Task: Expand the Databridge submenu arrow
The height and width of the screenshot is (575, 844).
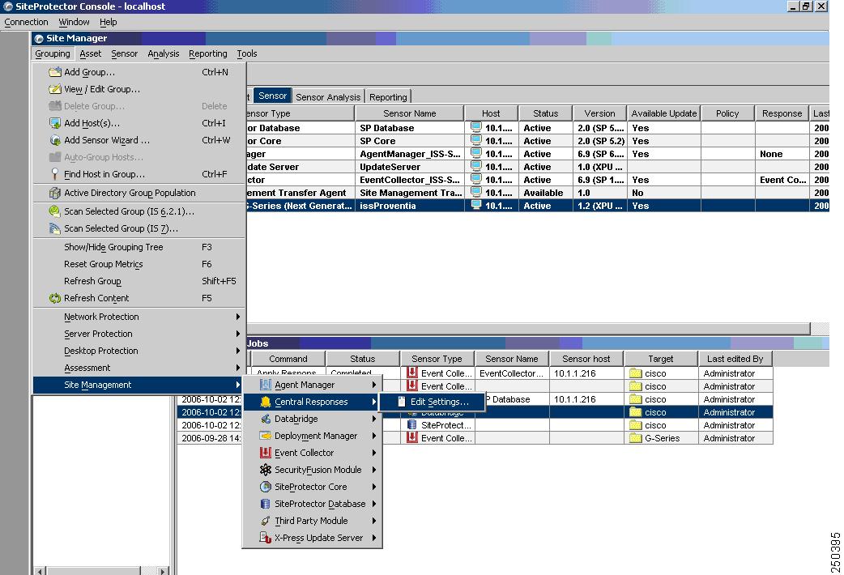Action: point(374,419)
